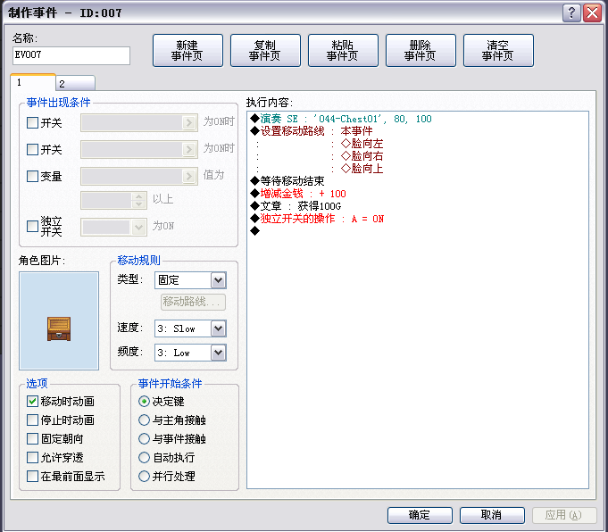The height and width of the screenshot is (532, 608).
Task: Select the 脸向左 move route line
Action: [418, 144]
